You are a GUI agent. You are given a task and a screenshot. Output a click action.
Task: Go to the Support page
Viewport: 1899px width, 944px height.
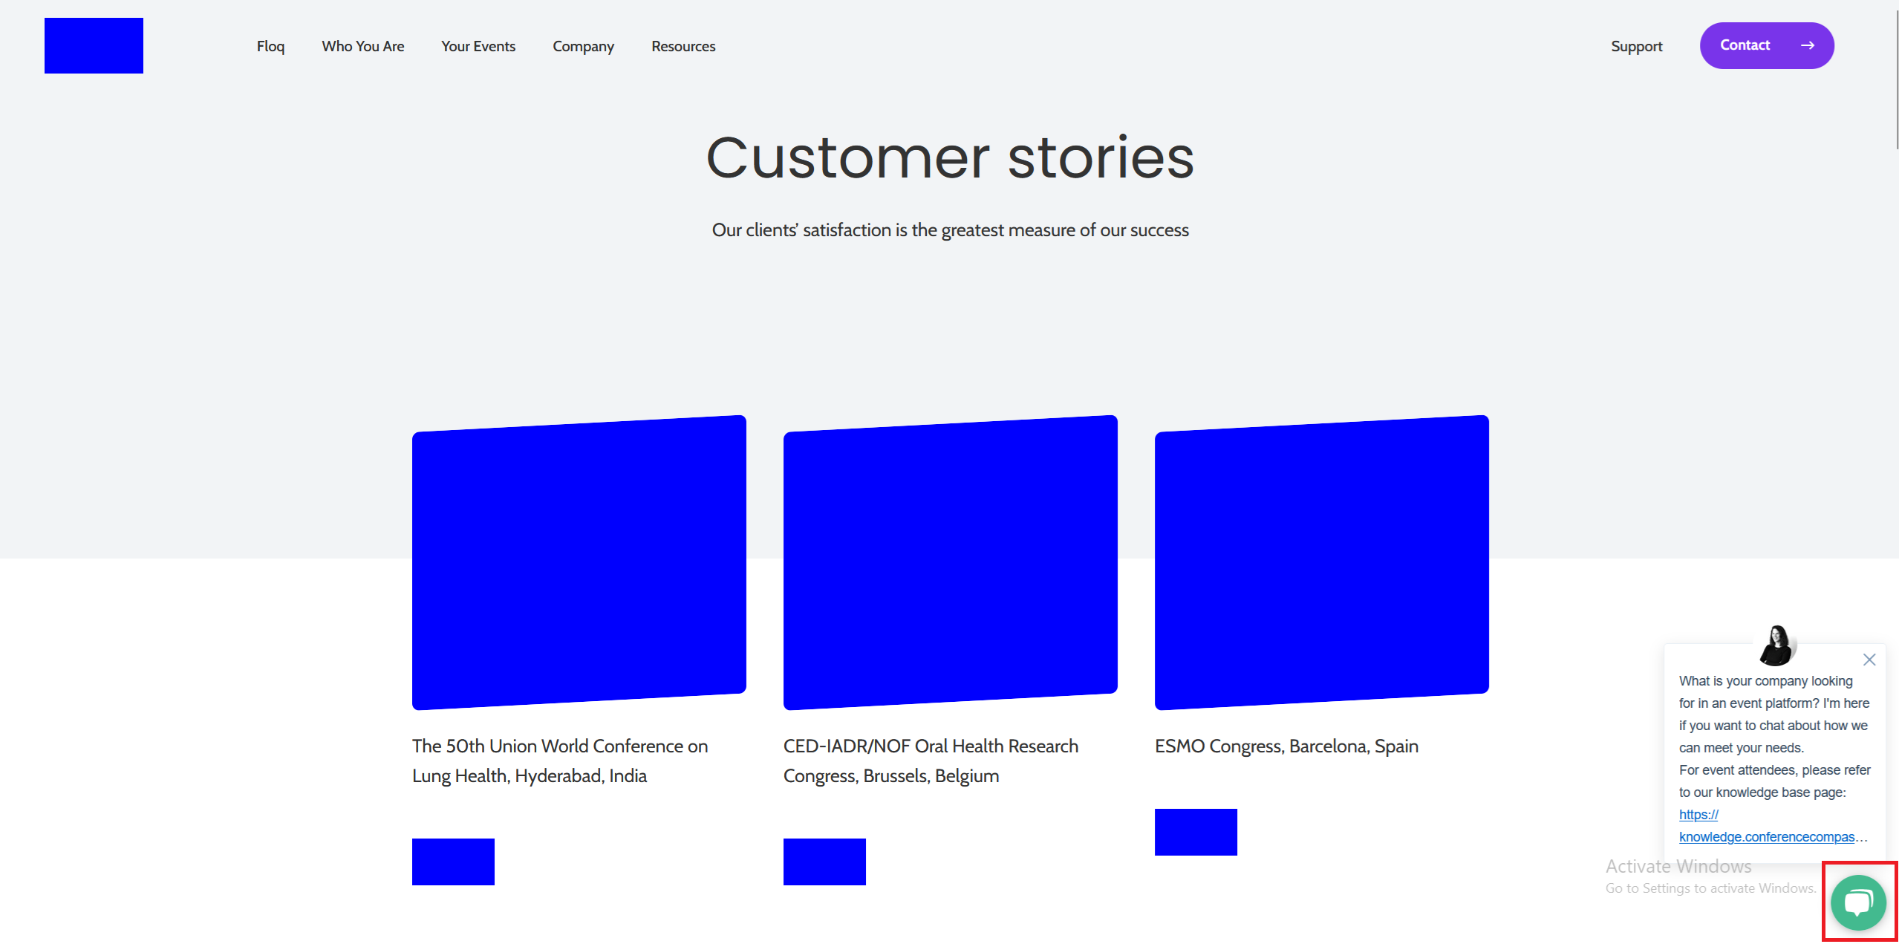pyautogui.click(x=1636, y=46)
